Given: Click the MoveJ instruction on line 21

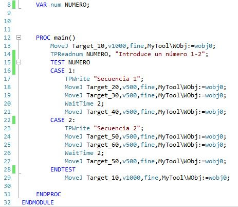Looking at the screenshot, I should coord(74,112).
